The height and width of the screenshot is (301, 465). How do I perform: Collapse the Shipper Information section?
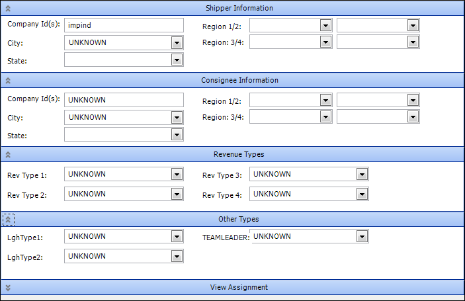click(8, 8)
